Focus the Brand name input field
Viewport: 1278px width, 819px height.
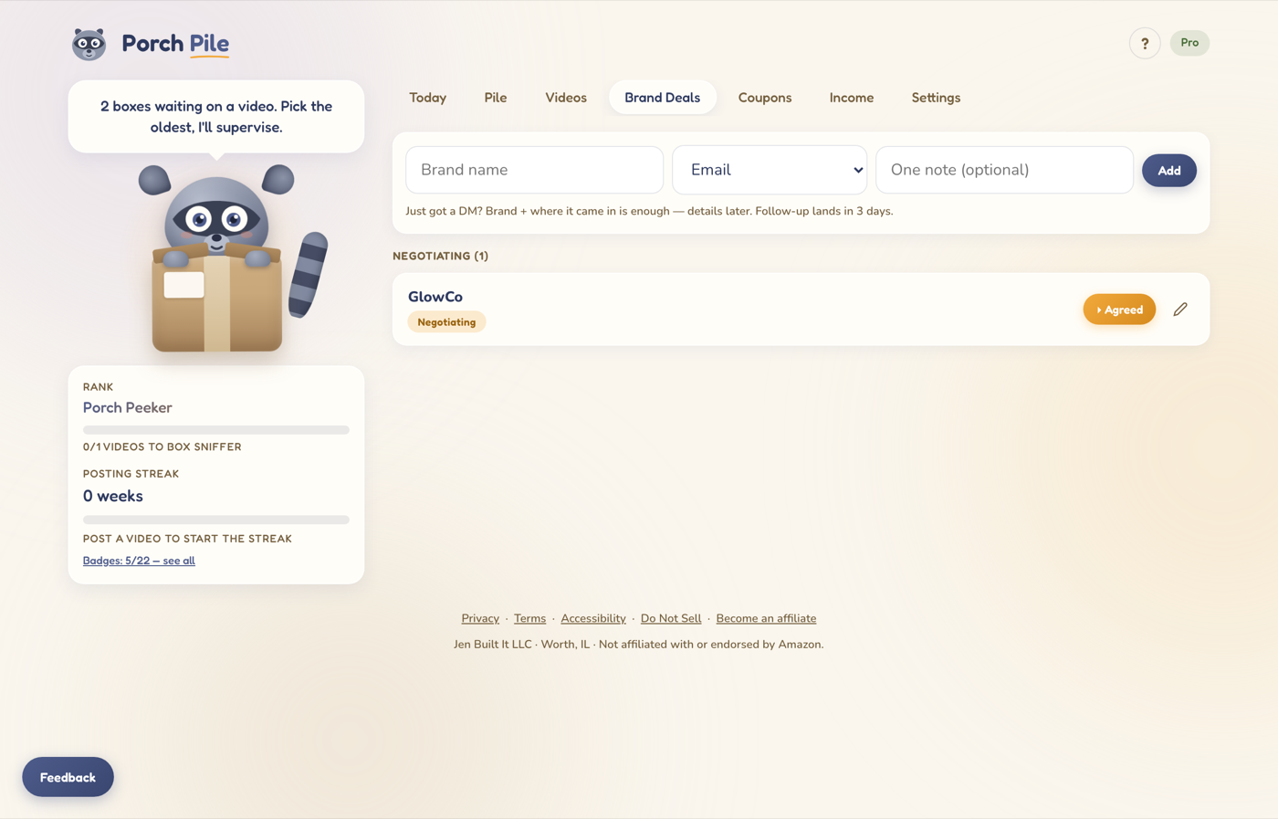[x=535, y=170]
